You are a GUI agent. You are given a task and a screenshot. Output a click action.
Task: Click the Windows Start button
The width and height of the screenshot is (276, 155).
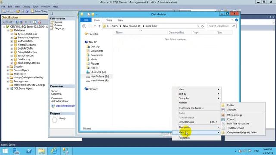coord(5,151)
